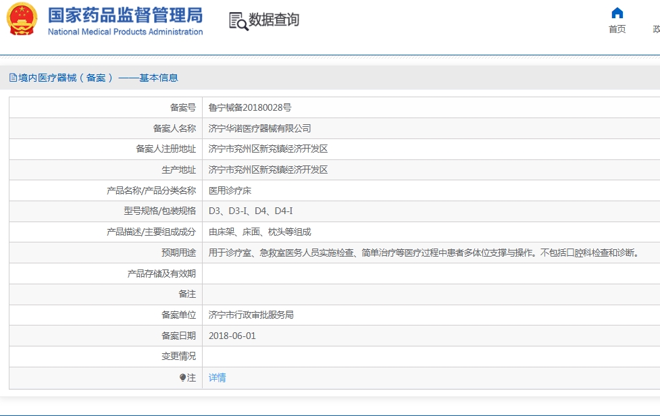Click the 备案人注册地址 row address value

coord(268,149)
